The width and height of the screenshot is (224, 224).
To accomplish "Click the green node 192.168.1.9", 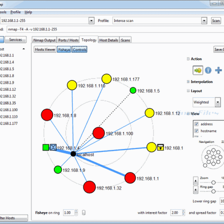I will (x=58, y=170).
